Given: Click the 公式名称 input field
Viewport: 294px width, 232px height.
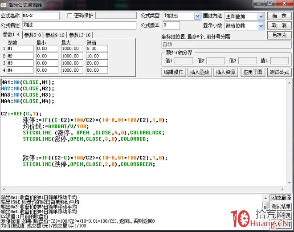Looking at the screenshot, I should coord(40,16).
